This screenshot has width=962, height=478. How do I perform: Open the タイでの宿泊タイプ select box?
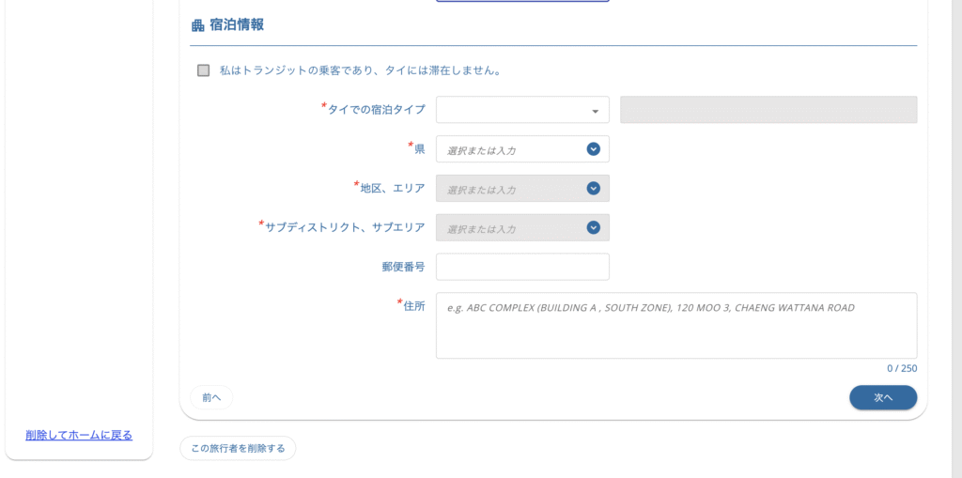click(x=522, y=110)
